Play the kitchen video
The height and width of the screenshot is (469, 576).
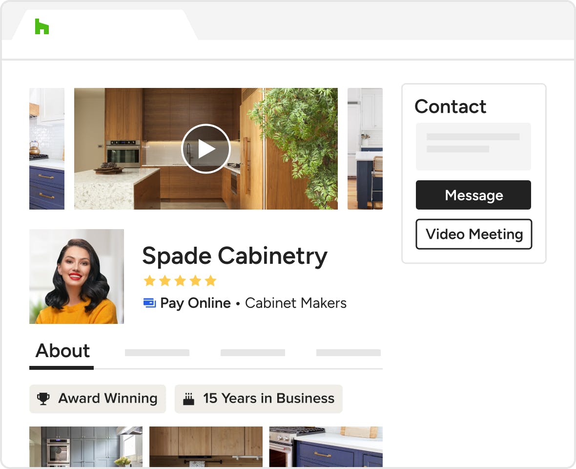[206, 149]
